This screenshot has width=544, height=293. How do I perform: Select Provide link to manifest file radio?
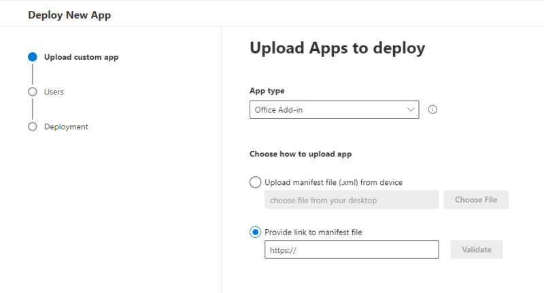256,232
